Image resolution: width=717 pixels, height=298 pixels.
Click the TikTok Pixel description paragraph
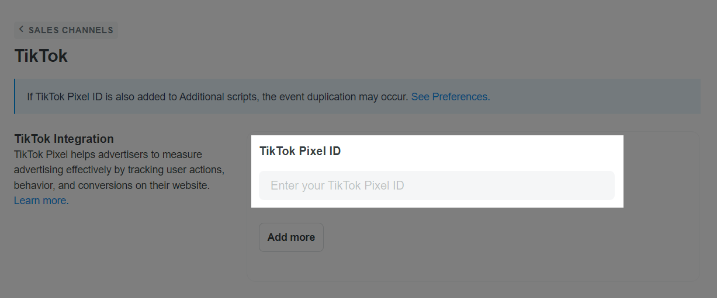click(x=117, y=170)
